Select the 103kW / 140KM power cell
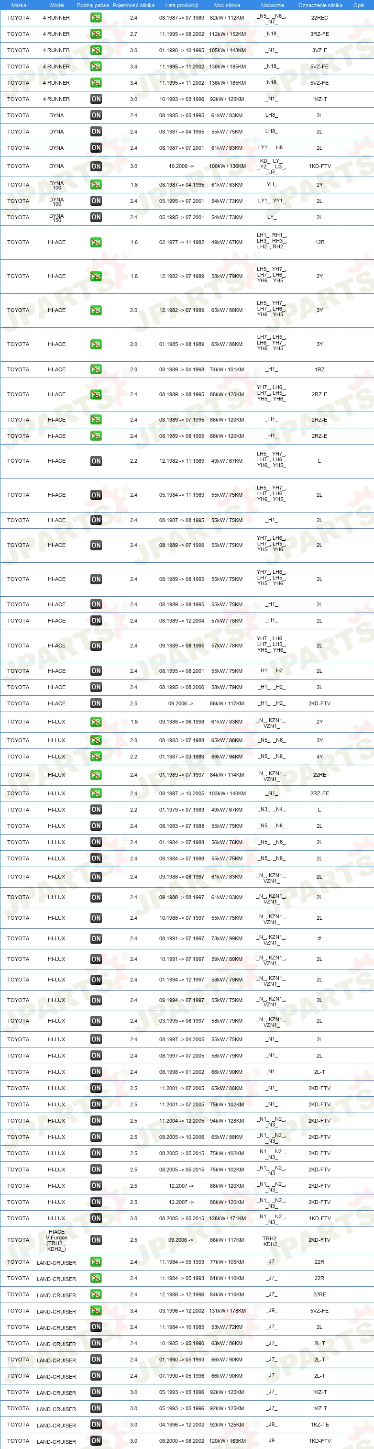This screenshot has width=374, height=1449. (x=227, y=794)
